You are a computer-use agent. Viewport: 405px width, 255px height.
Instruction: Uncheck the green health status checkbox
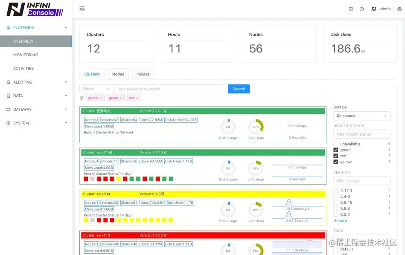[336, 150]
